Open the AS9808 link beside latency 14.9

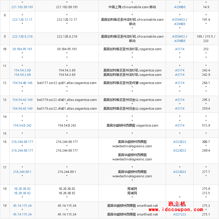[180, 7]
